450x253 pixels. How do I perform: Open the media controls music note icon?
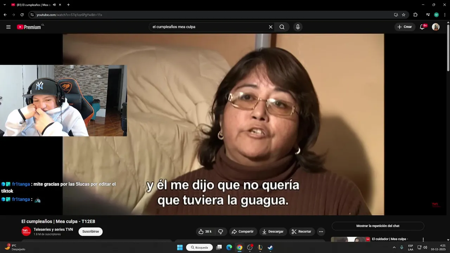pos(428,15)
